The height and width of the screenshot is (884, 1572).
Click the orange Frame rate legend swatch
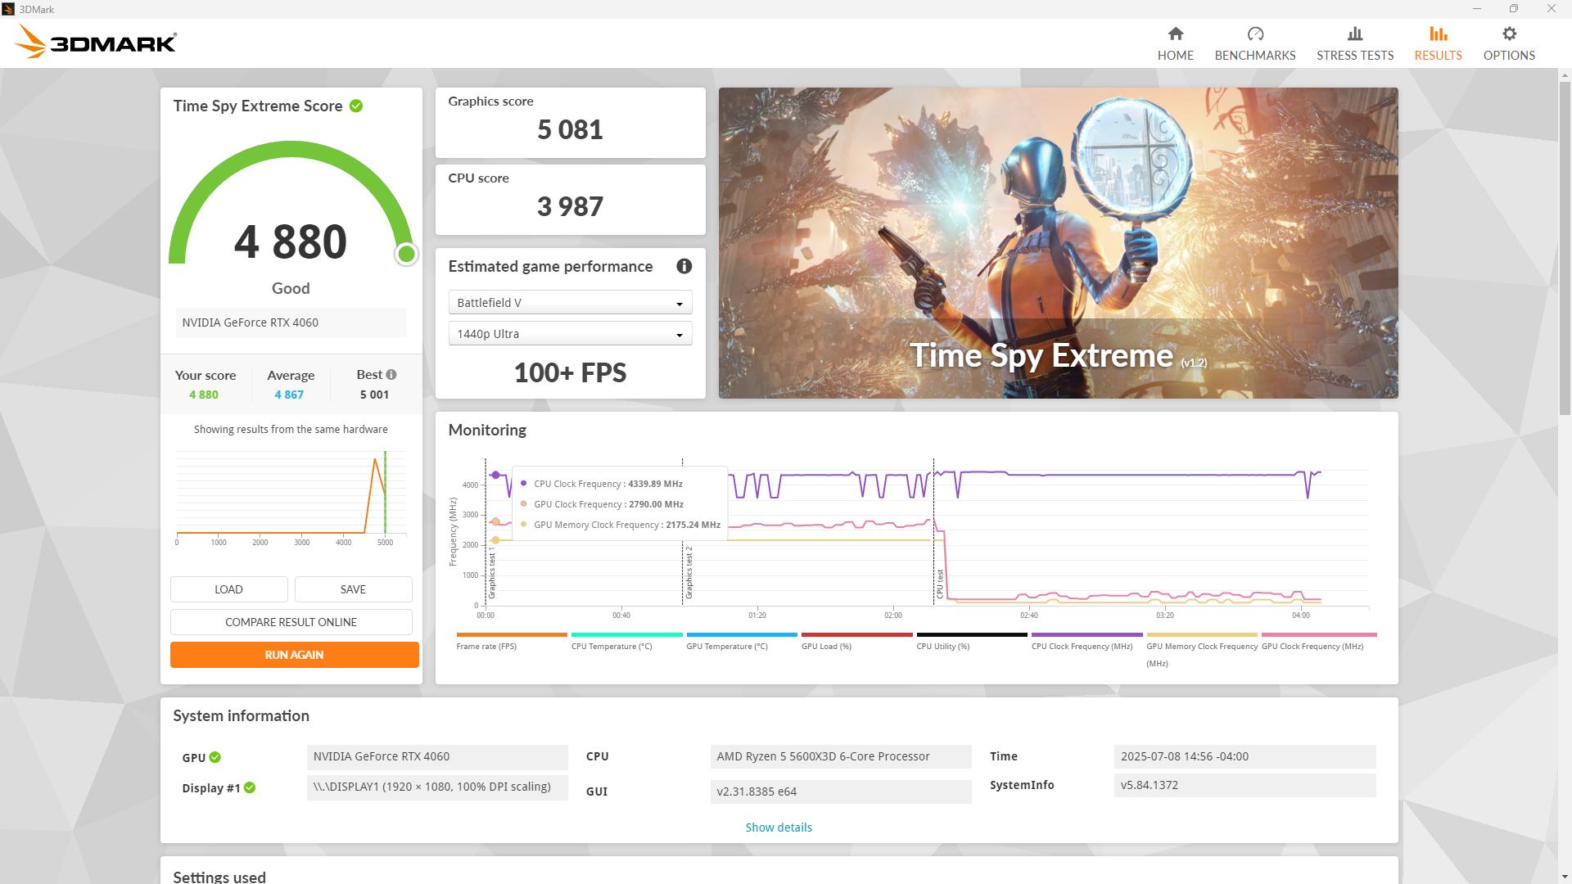point(511,634)
